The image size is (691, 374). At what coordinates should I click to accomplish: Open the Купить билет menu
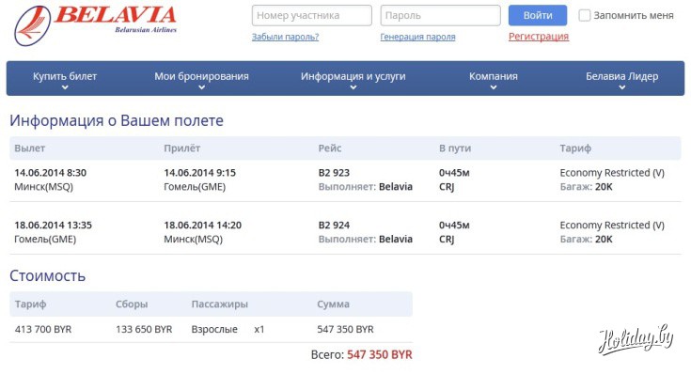tap(65, 76)
